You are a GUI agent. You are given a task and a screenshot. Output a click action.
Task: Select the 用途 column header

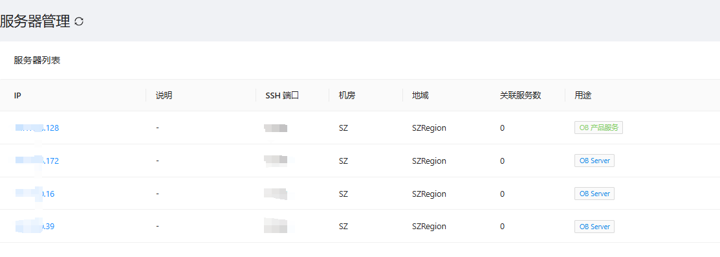click(583, 96)
